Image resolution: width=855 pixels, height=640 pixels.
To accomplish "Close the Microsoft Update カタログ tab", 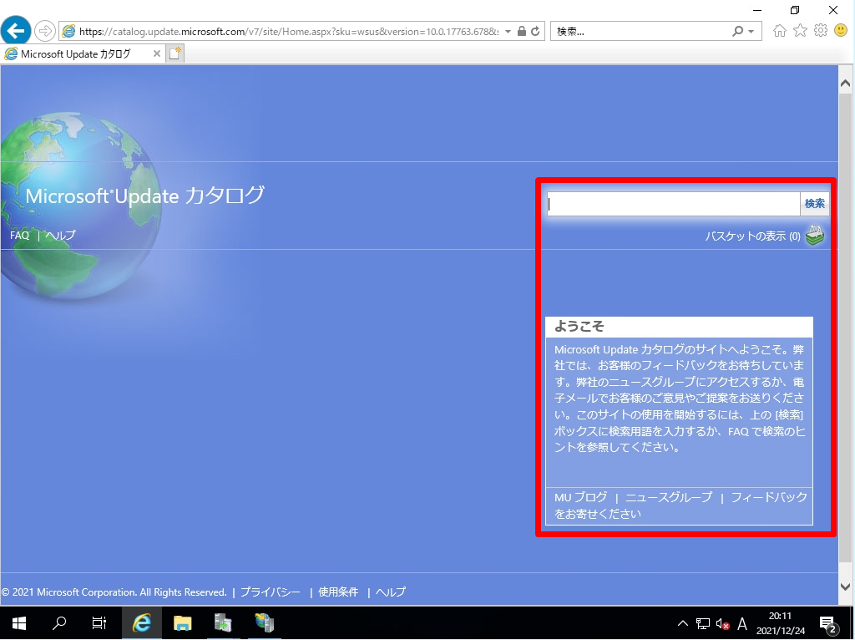I will [x=156, y=53].
